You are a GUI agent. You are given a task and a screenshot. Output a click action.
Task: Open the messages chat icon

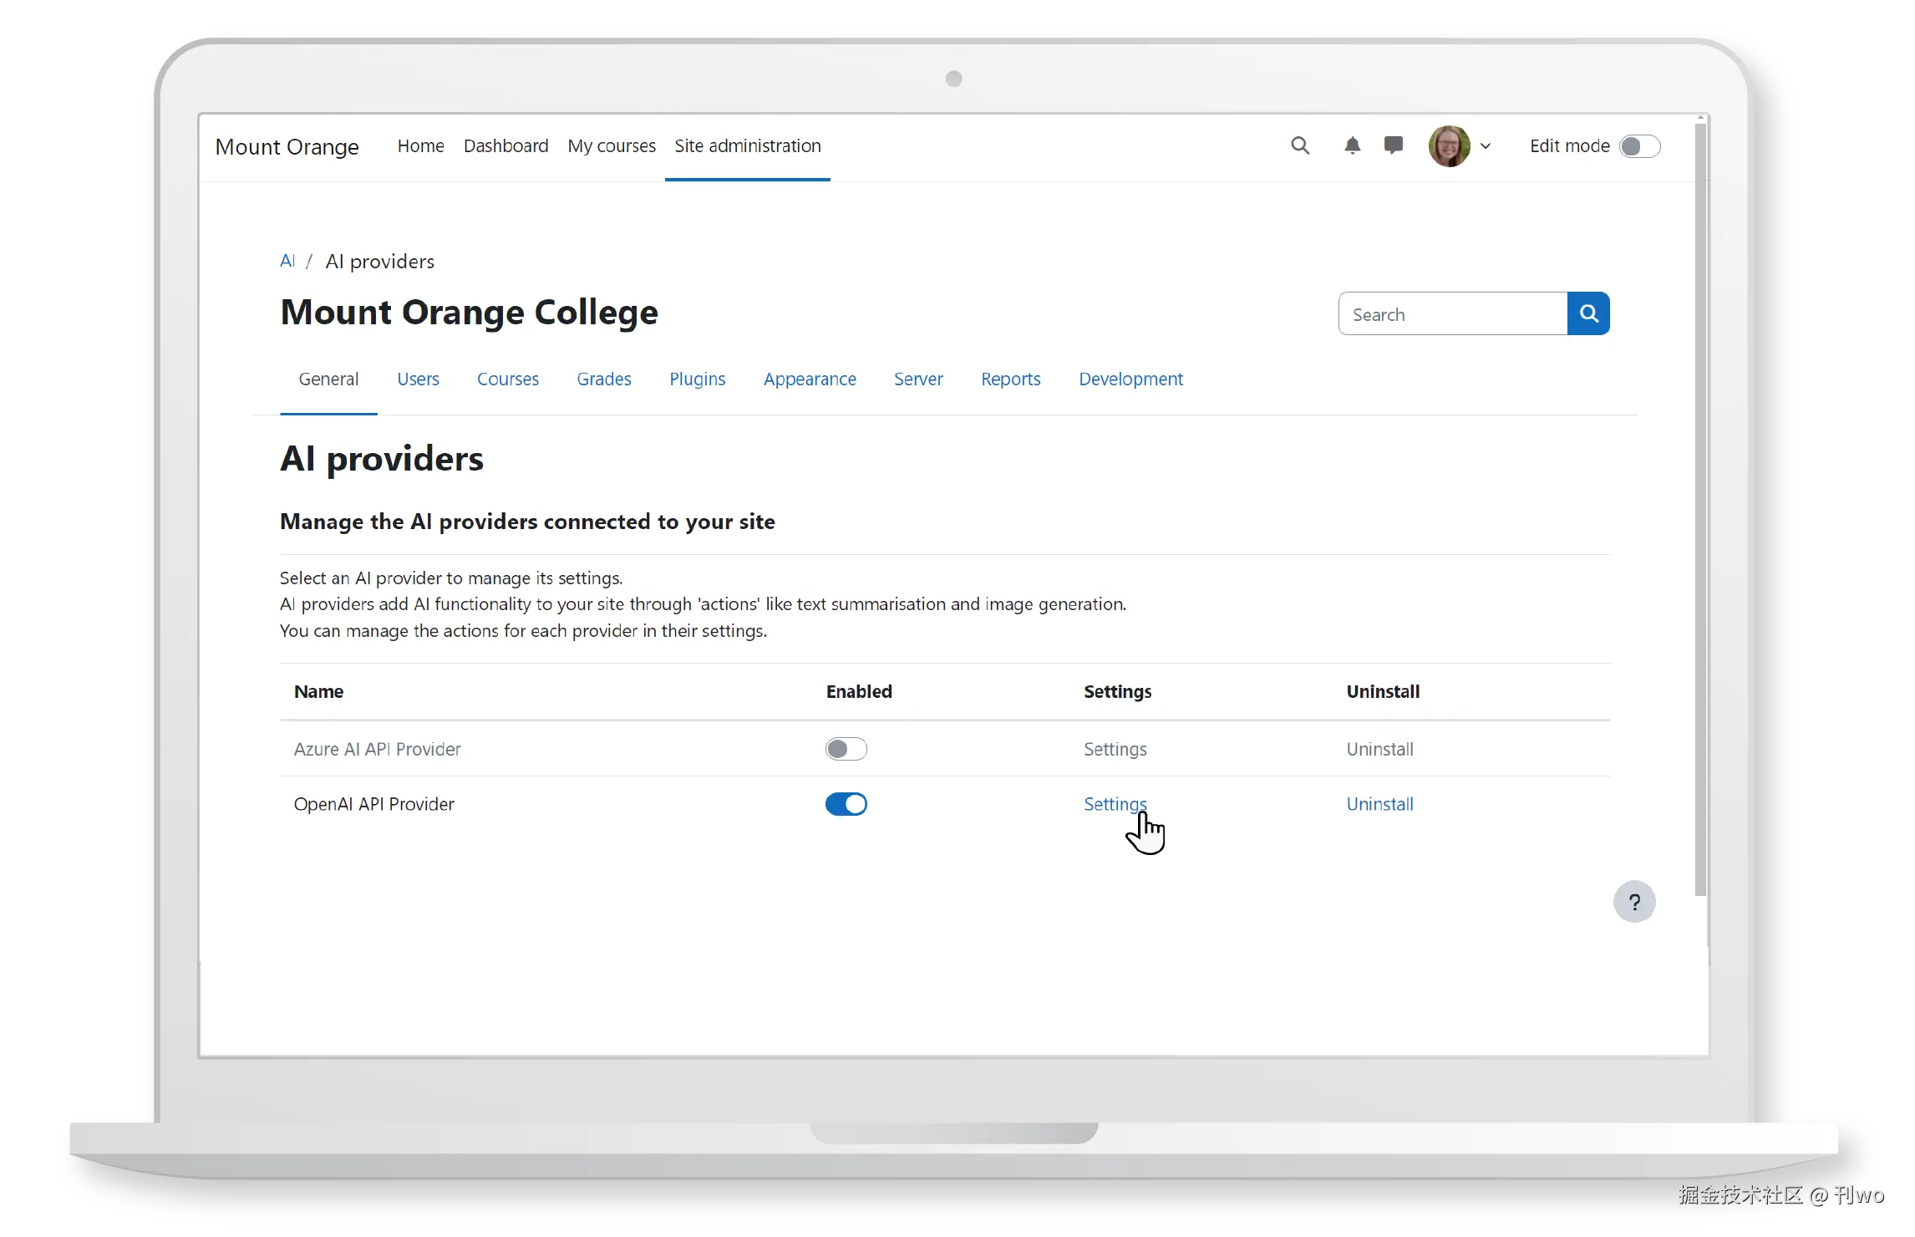[x=1394, y=145]
